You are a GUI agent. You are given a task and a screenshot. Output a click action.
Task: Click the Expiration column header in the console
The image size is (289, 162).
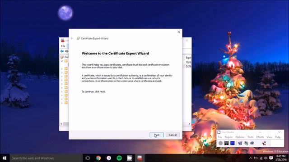[x=188, y=58]
